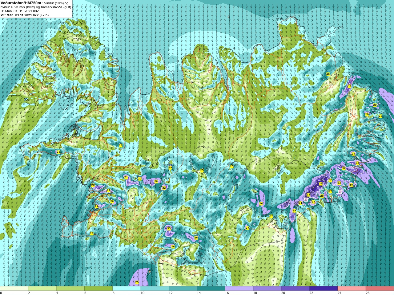Select the 24–26 m/s pink legend swatch

point(352,289)
